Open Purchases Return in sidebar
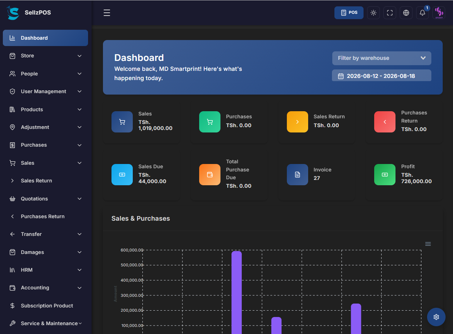The width and height of the screenshot is (453, 334). [45, 216]
